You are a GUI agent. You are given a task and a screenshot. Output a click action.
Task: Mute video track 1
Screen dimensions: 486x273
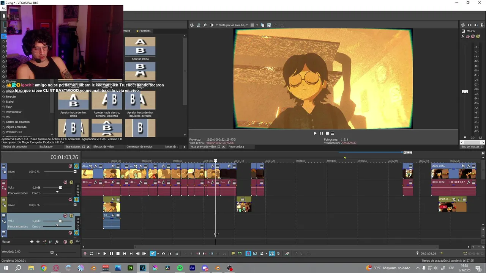70,166
